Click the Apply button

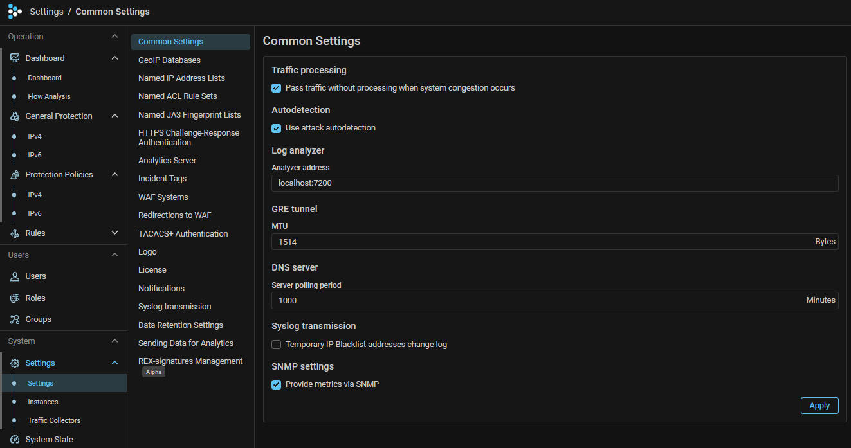819,406
